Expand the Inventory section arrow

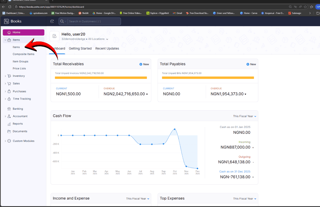click(5, 76)
